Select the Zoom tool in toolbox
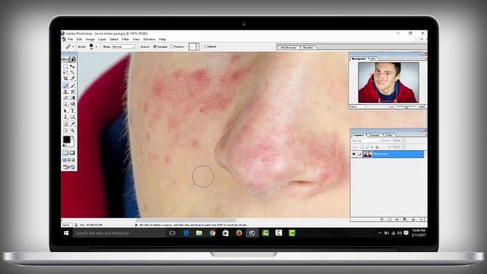The height and width of the screenshot is (274, 487). [72, 130]
